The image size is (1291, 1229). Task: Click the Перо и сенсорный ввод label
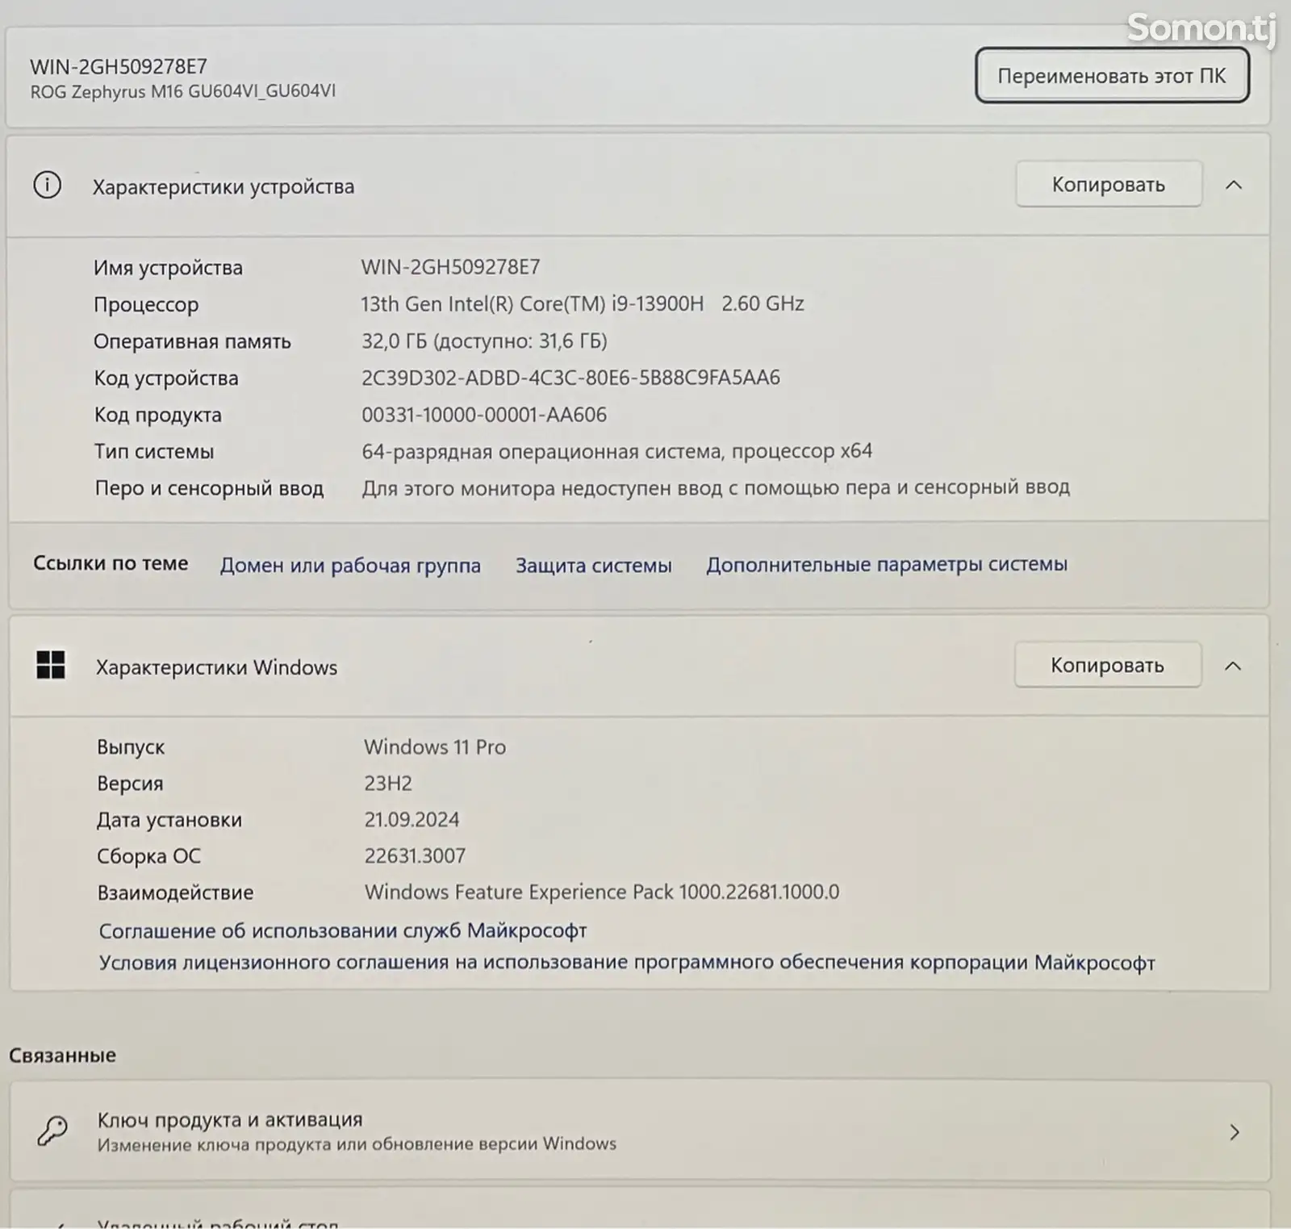[209, 488]
